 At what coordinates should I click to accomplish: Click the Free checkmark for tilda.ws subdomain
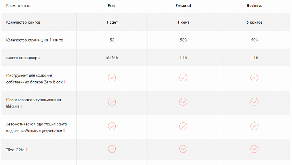point(112,102)
